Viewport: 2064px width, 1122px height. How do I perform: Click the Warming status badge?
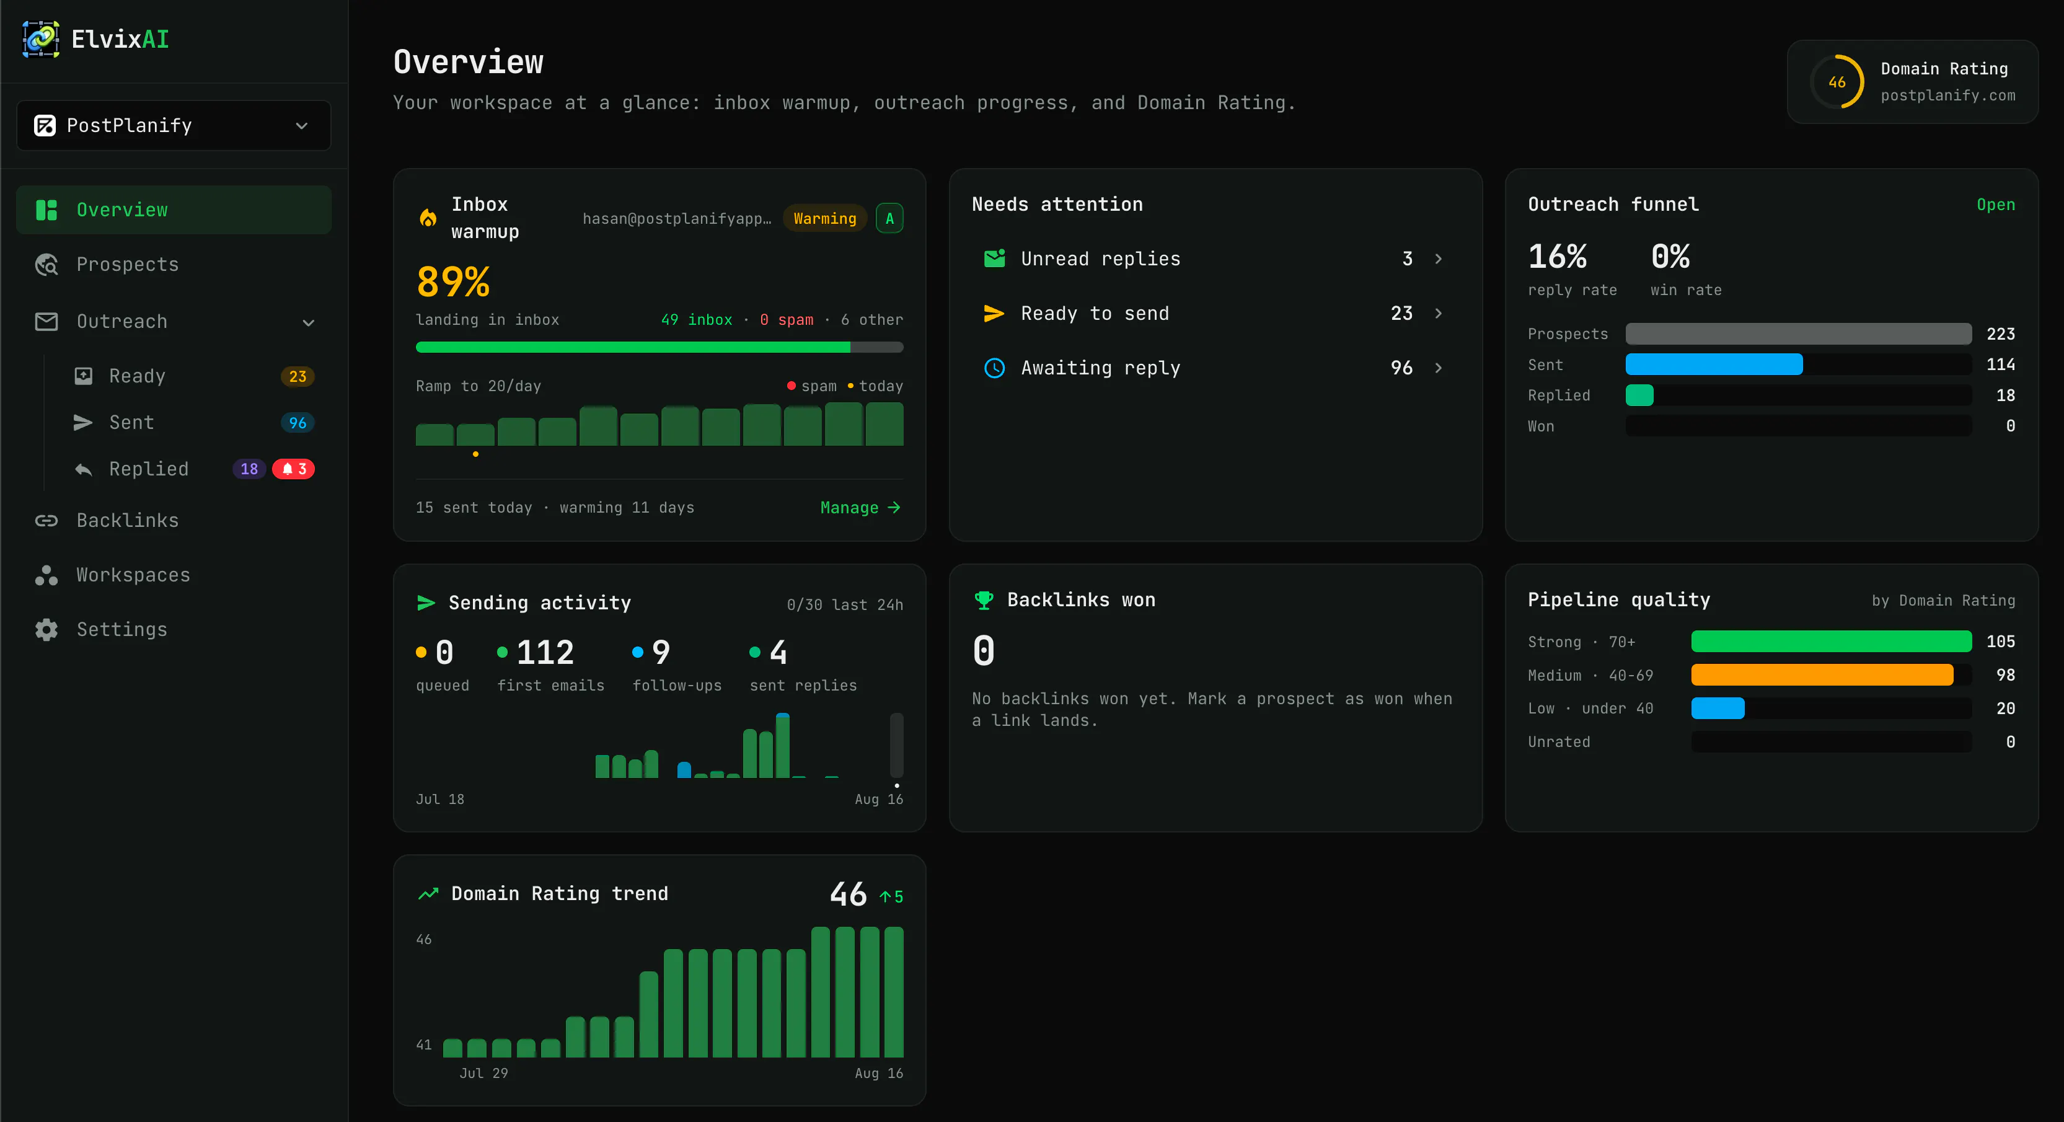click(x=824, y=219)
